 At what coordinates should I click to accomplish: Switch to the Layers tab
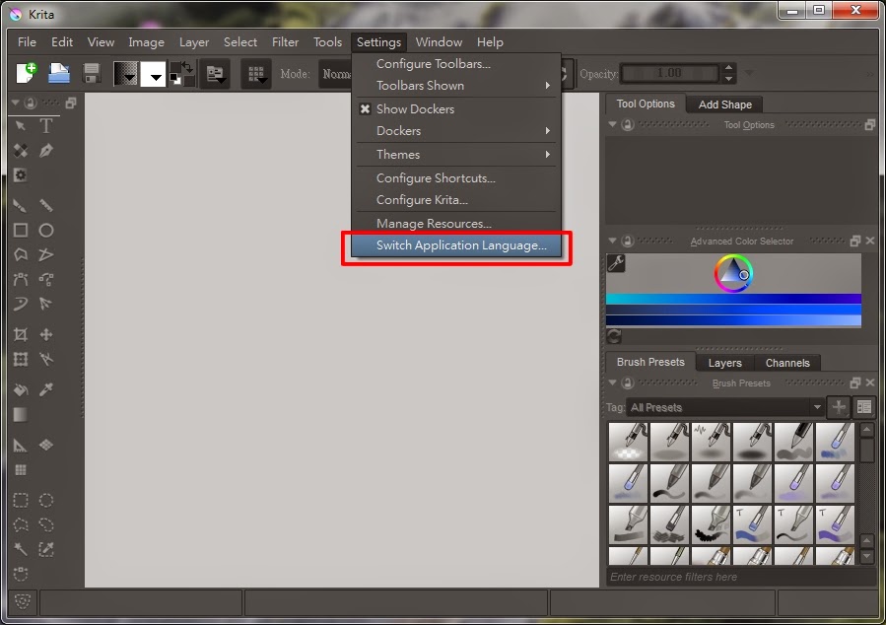point(725,363)
